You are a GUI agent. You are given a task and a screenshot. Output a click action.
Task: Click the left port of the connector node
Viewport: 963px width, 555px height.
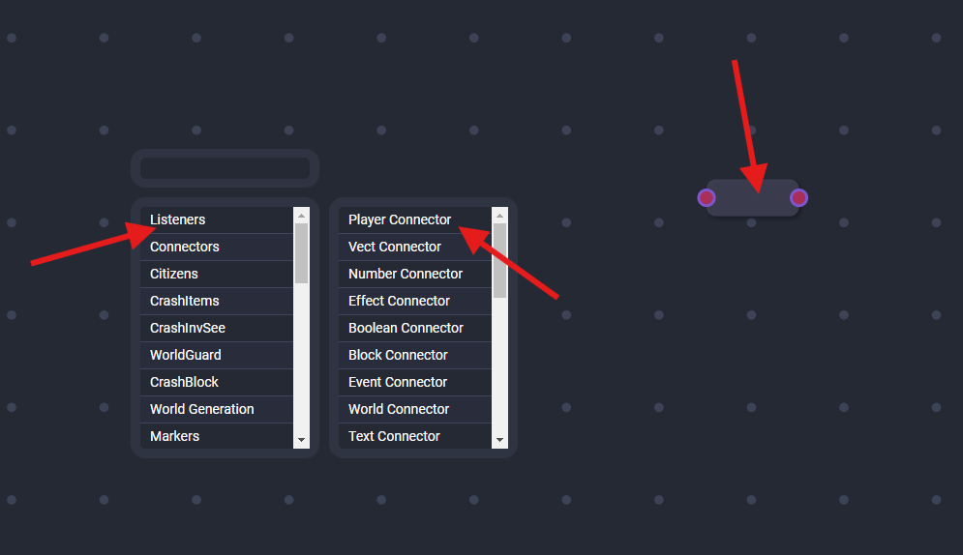coord(707,197)
